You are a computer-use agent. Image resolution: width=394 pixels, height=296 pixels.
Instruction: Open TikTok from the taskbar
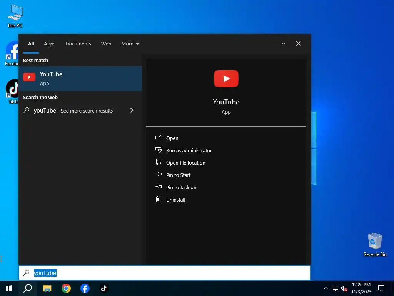pos(104,288)
